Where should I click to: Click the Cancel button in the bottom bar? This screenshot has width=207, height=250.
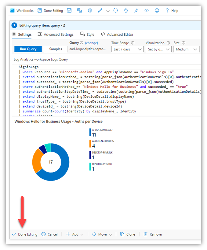tap(49, 234)
